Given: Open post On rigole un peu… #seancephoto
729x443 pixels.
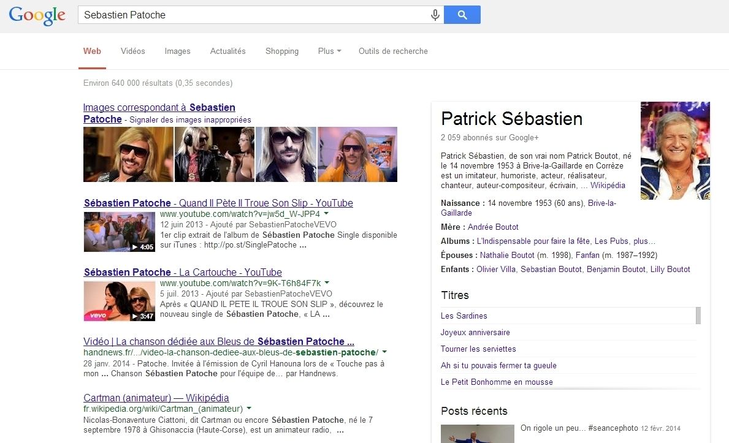Looking at the screenshot, I should tap(579, 428).
